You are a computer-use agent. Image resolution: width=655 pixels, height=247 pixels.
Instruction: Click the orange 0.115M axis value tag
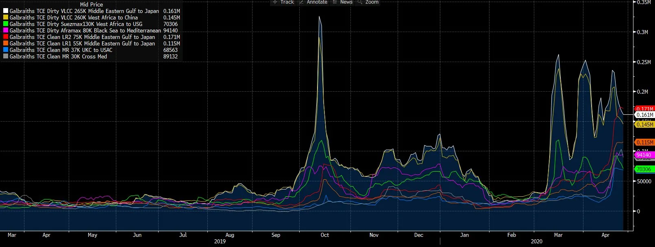[x=644, y=142]
